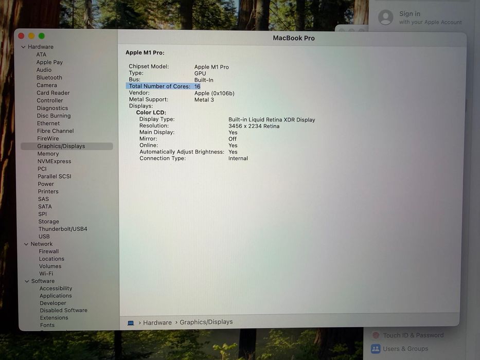Image resolution: width=480 pixels, height=360 pixels.
Task: Select Developer under Software
Action: pos(53,303)
